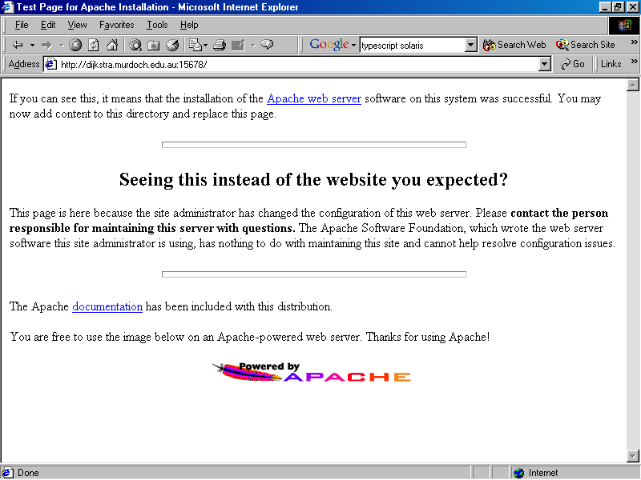Open the Search pane icon
This screenshot has height=480, width=641.
click(x=135, y=45)
